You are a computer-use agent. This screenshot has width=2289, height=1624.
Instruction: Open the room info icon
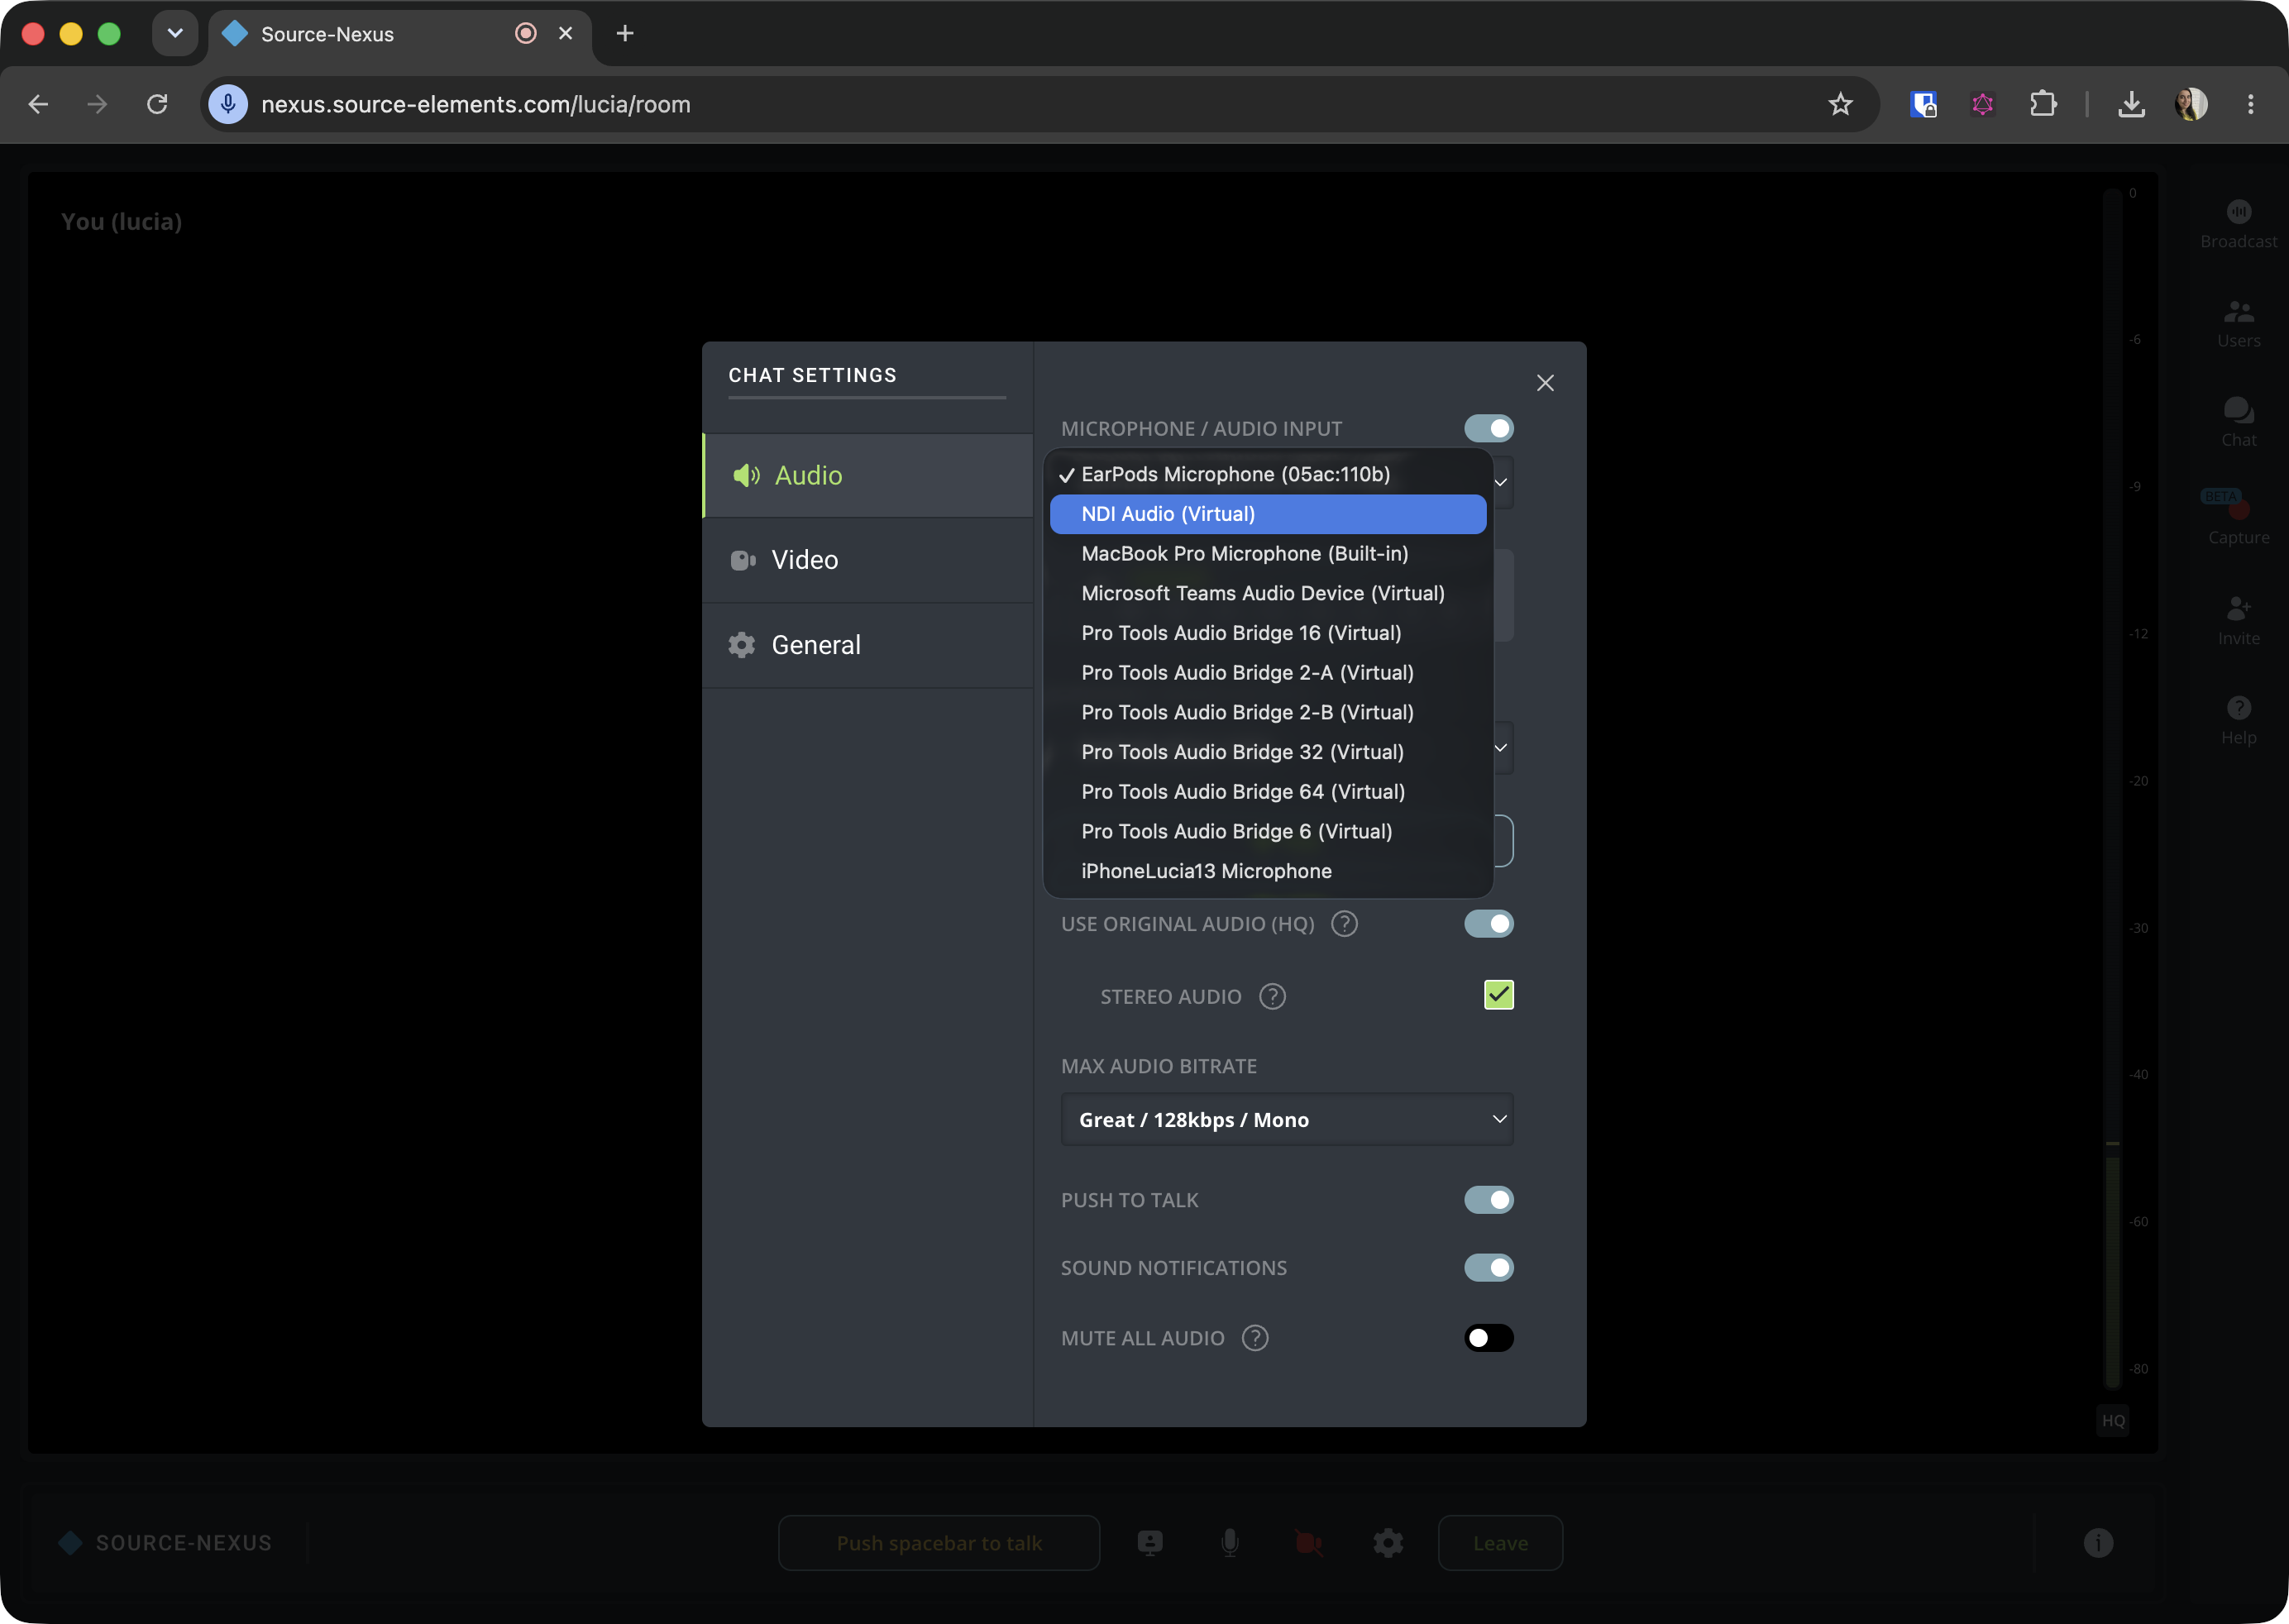(x=2098, y=1543)
